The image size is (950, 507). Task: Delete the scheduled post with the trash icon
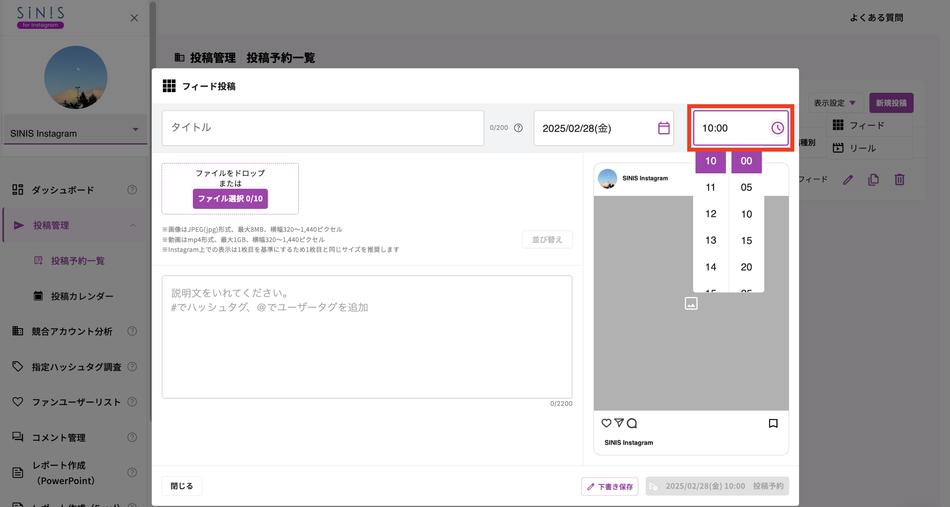900,179
